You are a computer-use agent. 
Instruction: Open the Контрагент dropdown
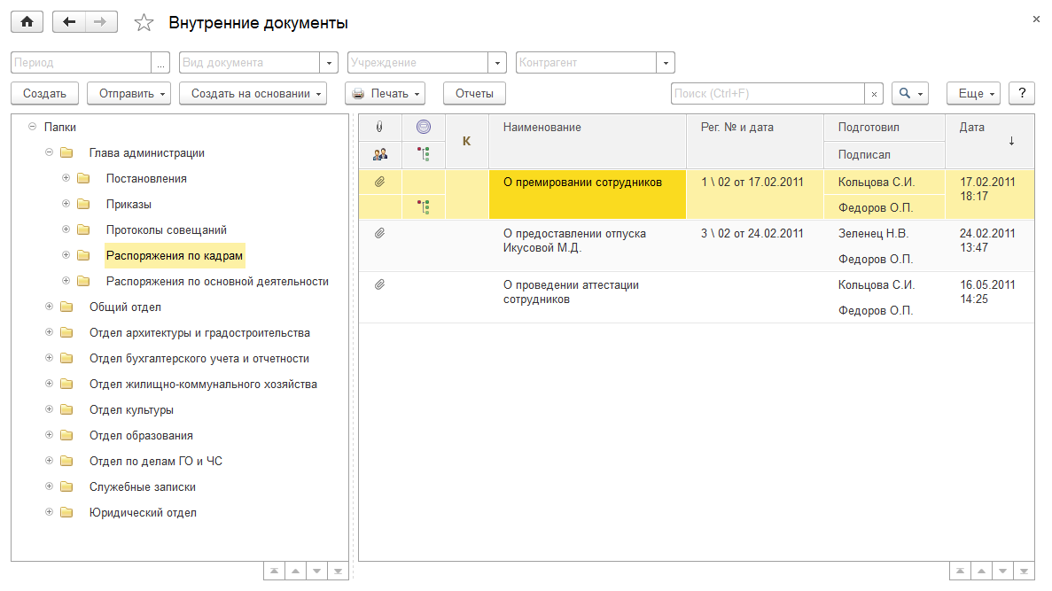point(666,62)
